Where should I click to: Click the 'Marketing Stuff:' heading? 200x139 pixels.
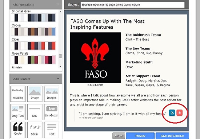tap(139, 62)
